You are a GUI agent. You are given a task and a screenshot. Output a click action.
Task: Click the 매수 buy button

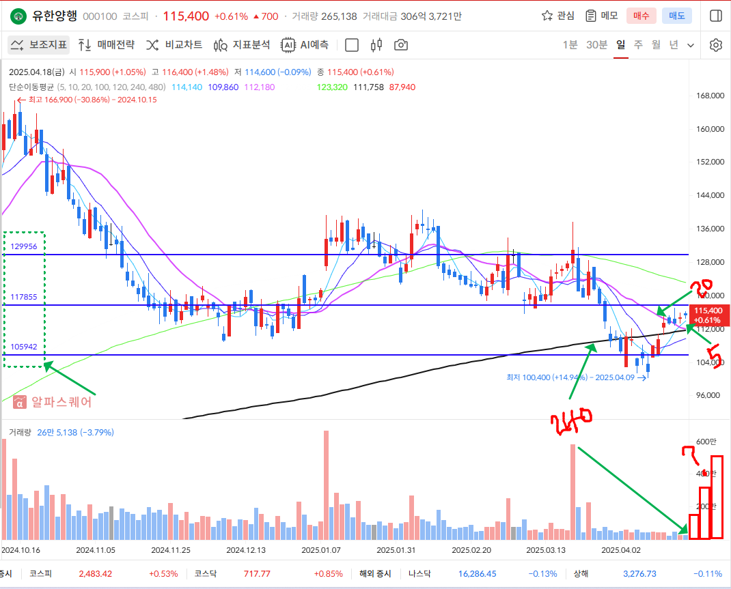(x=641, y=16)
